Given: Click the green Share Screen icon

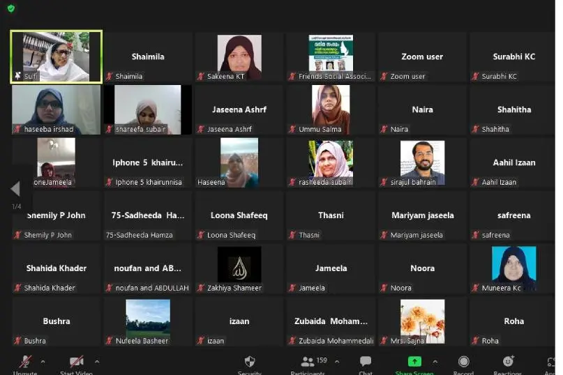Looking at the screenshot, I should [x=414, y=362].
